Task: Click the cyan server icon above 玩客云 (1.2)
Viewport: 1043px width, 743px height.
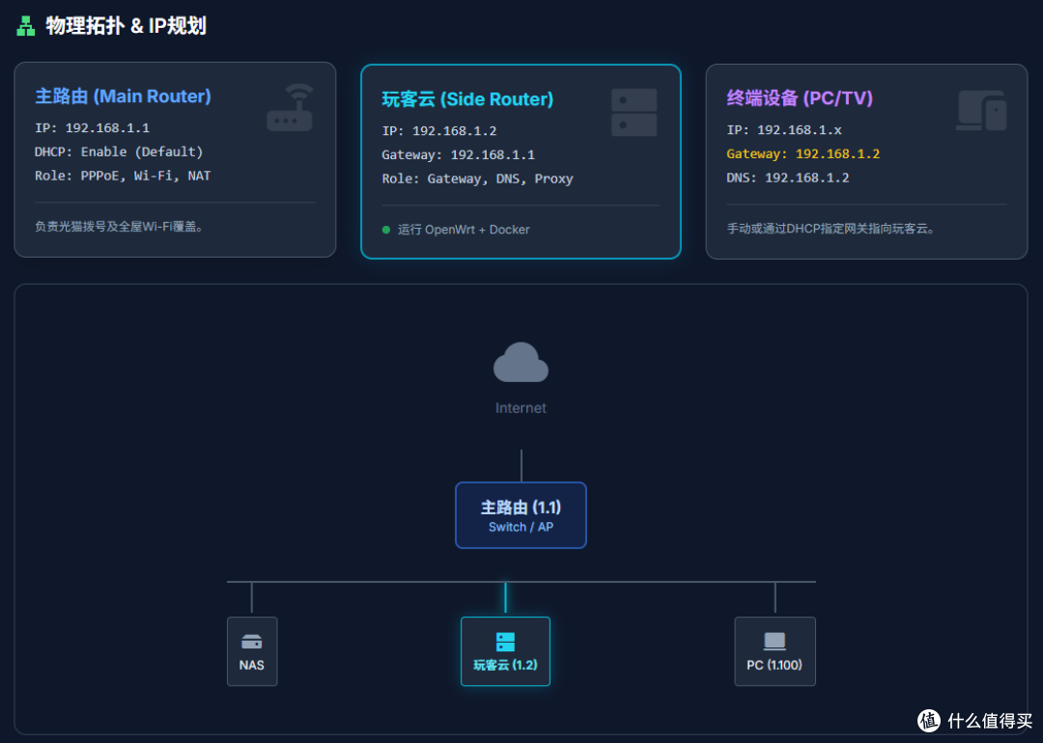Action: click(x=505, y=642)
